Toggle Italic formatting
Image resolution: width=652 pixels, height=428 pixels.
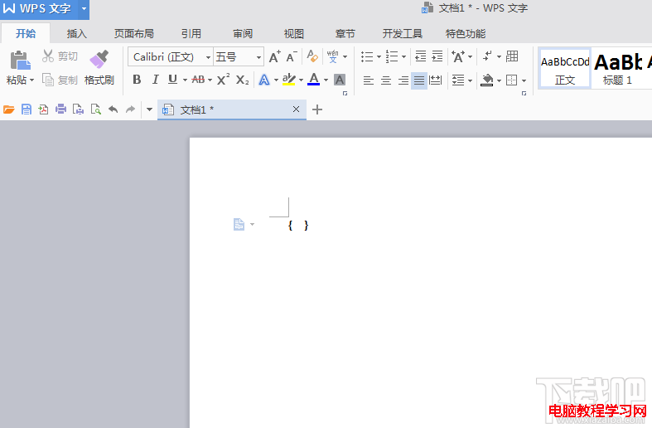(x=155, y=80)
